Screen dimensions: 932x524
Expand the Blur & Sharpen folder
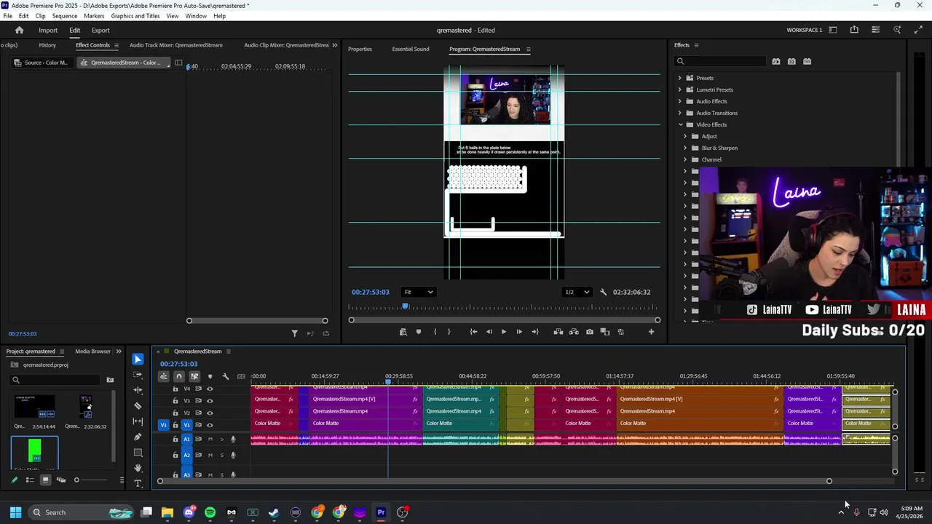pyautogui.click(x=684, y=148)
